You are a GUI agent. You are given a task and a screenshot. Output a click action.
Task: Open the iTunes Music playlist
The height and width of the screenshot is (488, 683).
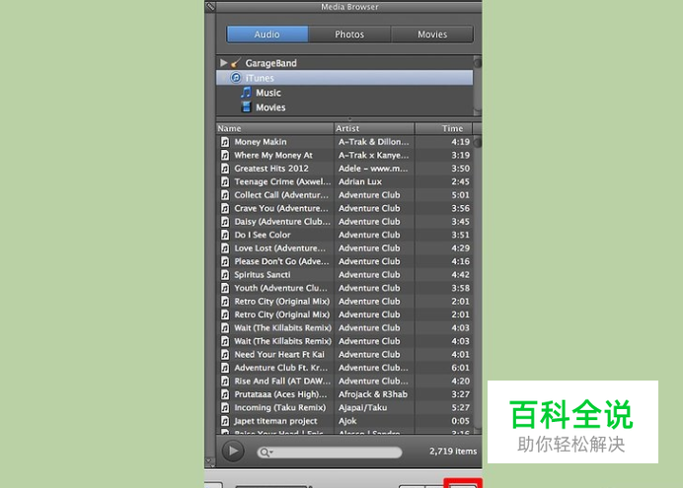(x=268, y=93)
